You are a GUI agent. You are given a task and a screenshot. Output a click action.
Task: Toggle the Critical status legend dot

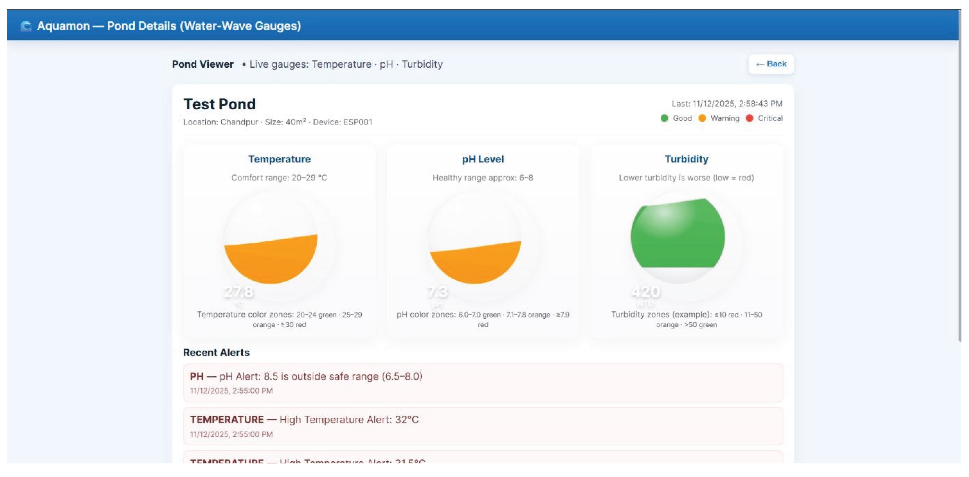pyautogui.click(x=749, y=118)
